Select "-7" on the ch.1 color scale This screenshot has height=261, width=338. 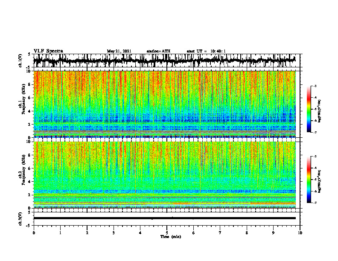click(x=315, y=132)
